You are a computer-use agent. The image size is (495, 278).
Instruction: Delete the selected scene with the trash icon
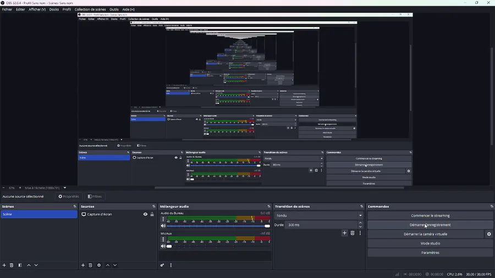(x=12, y=265)
